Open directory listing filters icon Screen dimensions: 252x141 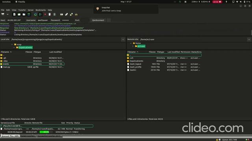click(61, 14)
